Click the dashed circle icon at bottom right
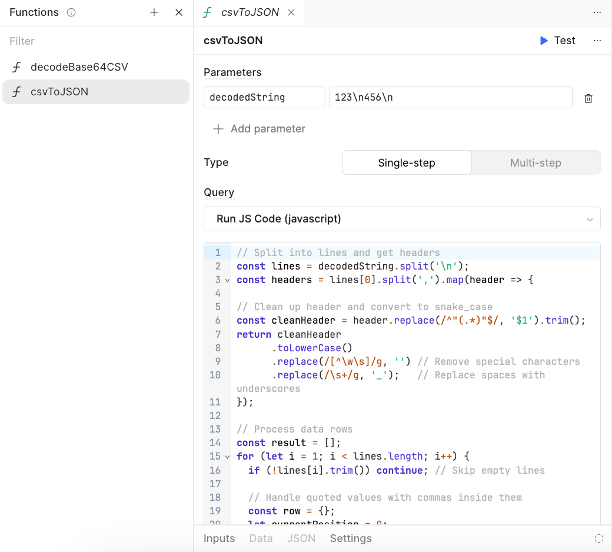The height and width of the screenshot is (552, 612). [598, 538]
